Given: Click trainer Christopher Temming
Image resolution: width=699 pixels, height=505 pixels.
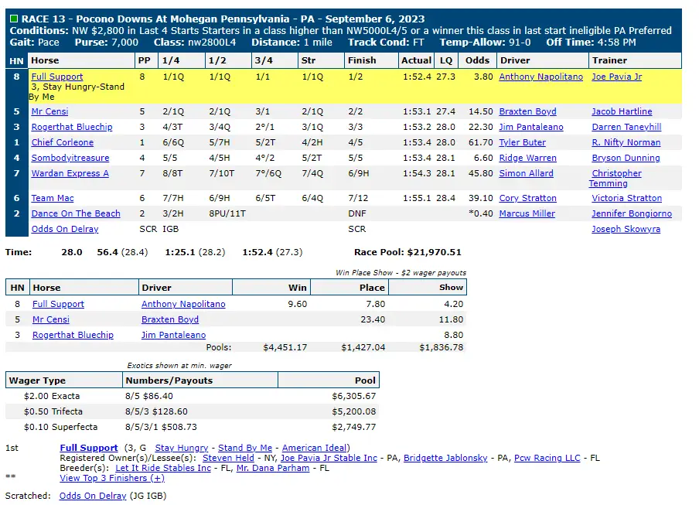Looking at the screenshot, I should [x=616, y=179].
